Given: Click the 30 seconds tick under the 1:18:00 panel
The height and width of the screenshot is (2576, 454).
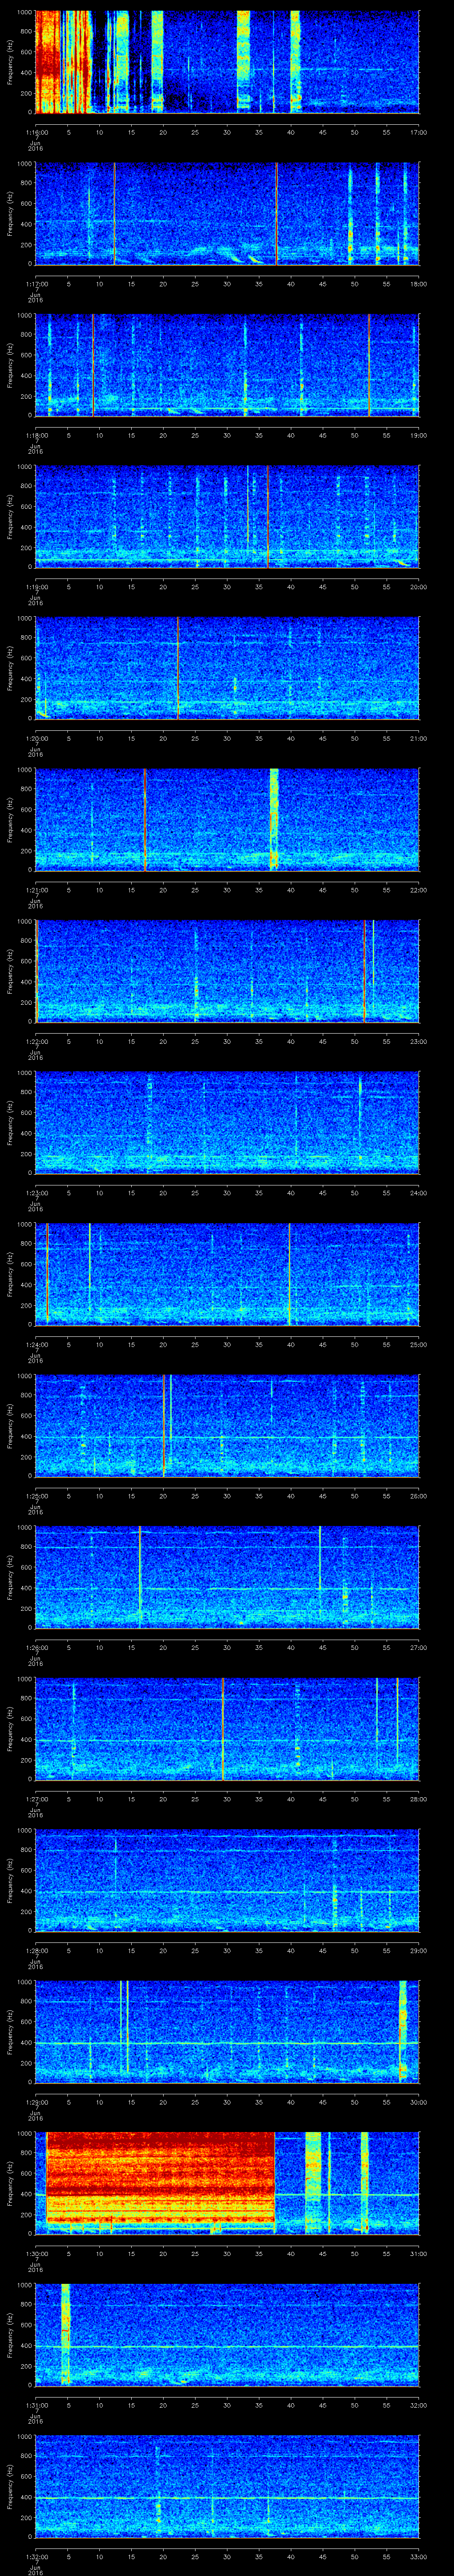Looking at the screenshot, I should pyautogui.click(x=227, y=435).
